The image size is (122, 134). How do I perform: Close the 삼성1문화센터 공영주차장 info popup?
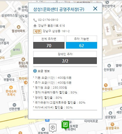[95, 9]
